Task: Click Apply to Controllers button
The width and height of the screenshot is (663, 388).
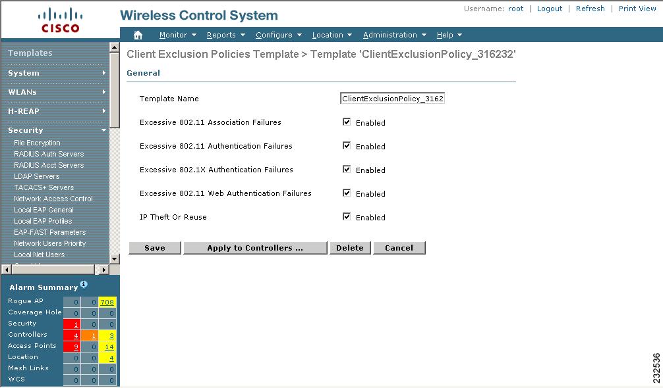Action: (255, 248)
